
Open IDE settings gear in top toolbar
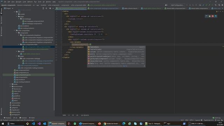[222, 5]
